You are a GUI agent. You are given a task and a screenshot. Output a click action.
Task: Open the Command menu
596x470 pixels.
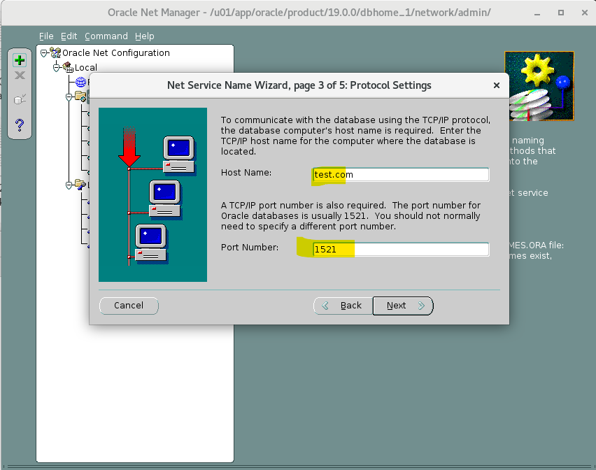[x=106, y=36]
